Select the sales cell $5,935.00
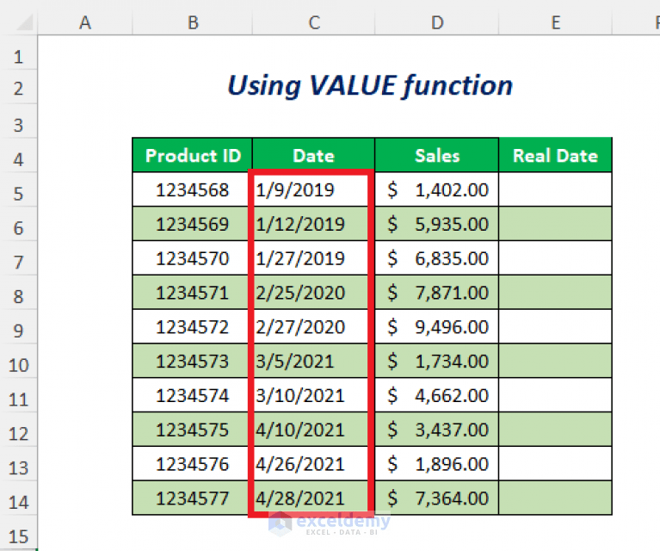The height and width of the screenshot is (551, 660). point(437,224)
